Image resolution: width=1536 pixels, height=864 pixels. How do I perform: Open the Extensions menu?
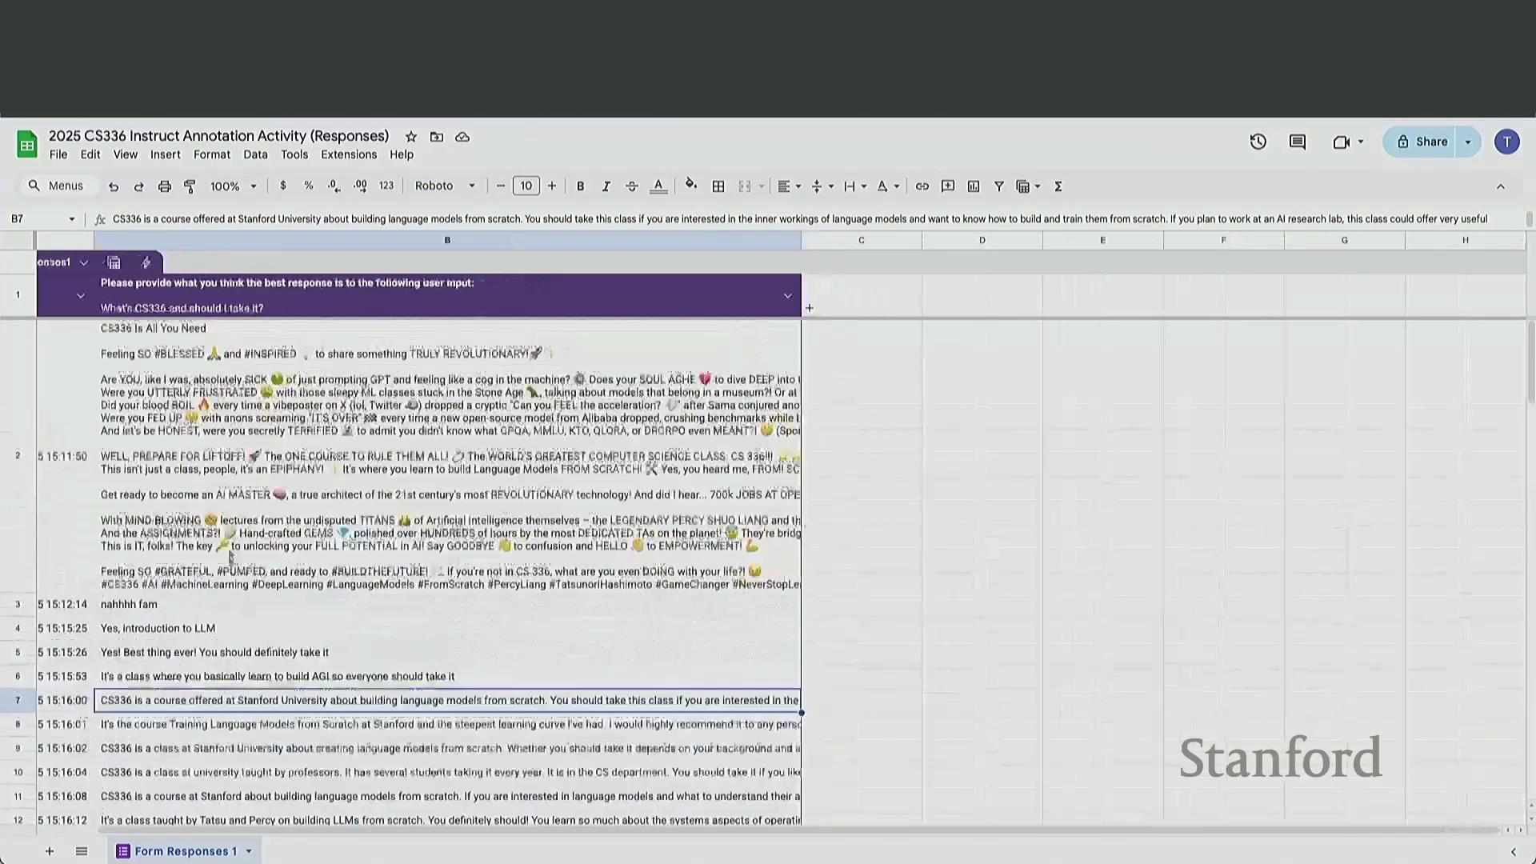[348, 155]
